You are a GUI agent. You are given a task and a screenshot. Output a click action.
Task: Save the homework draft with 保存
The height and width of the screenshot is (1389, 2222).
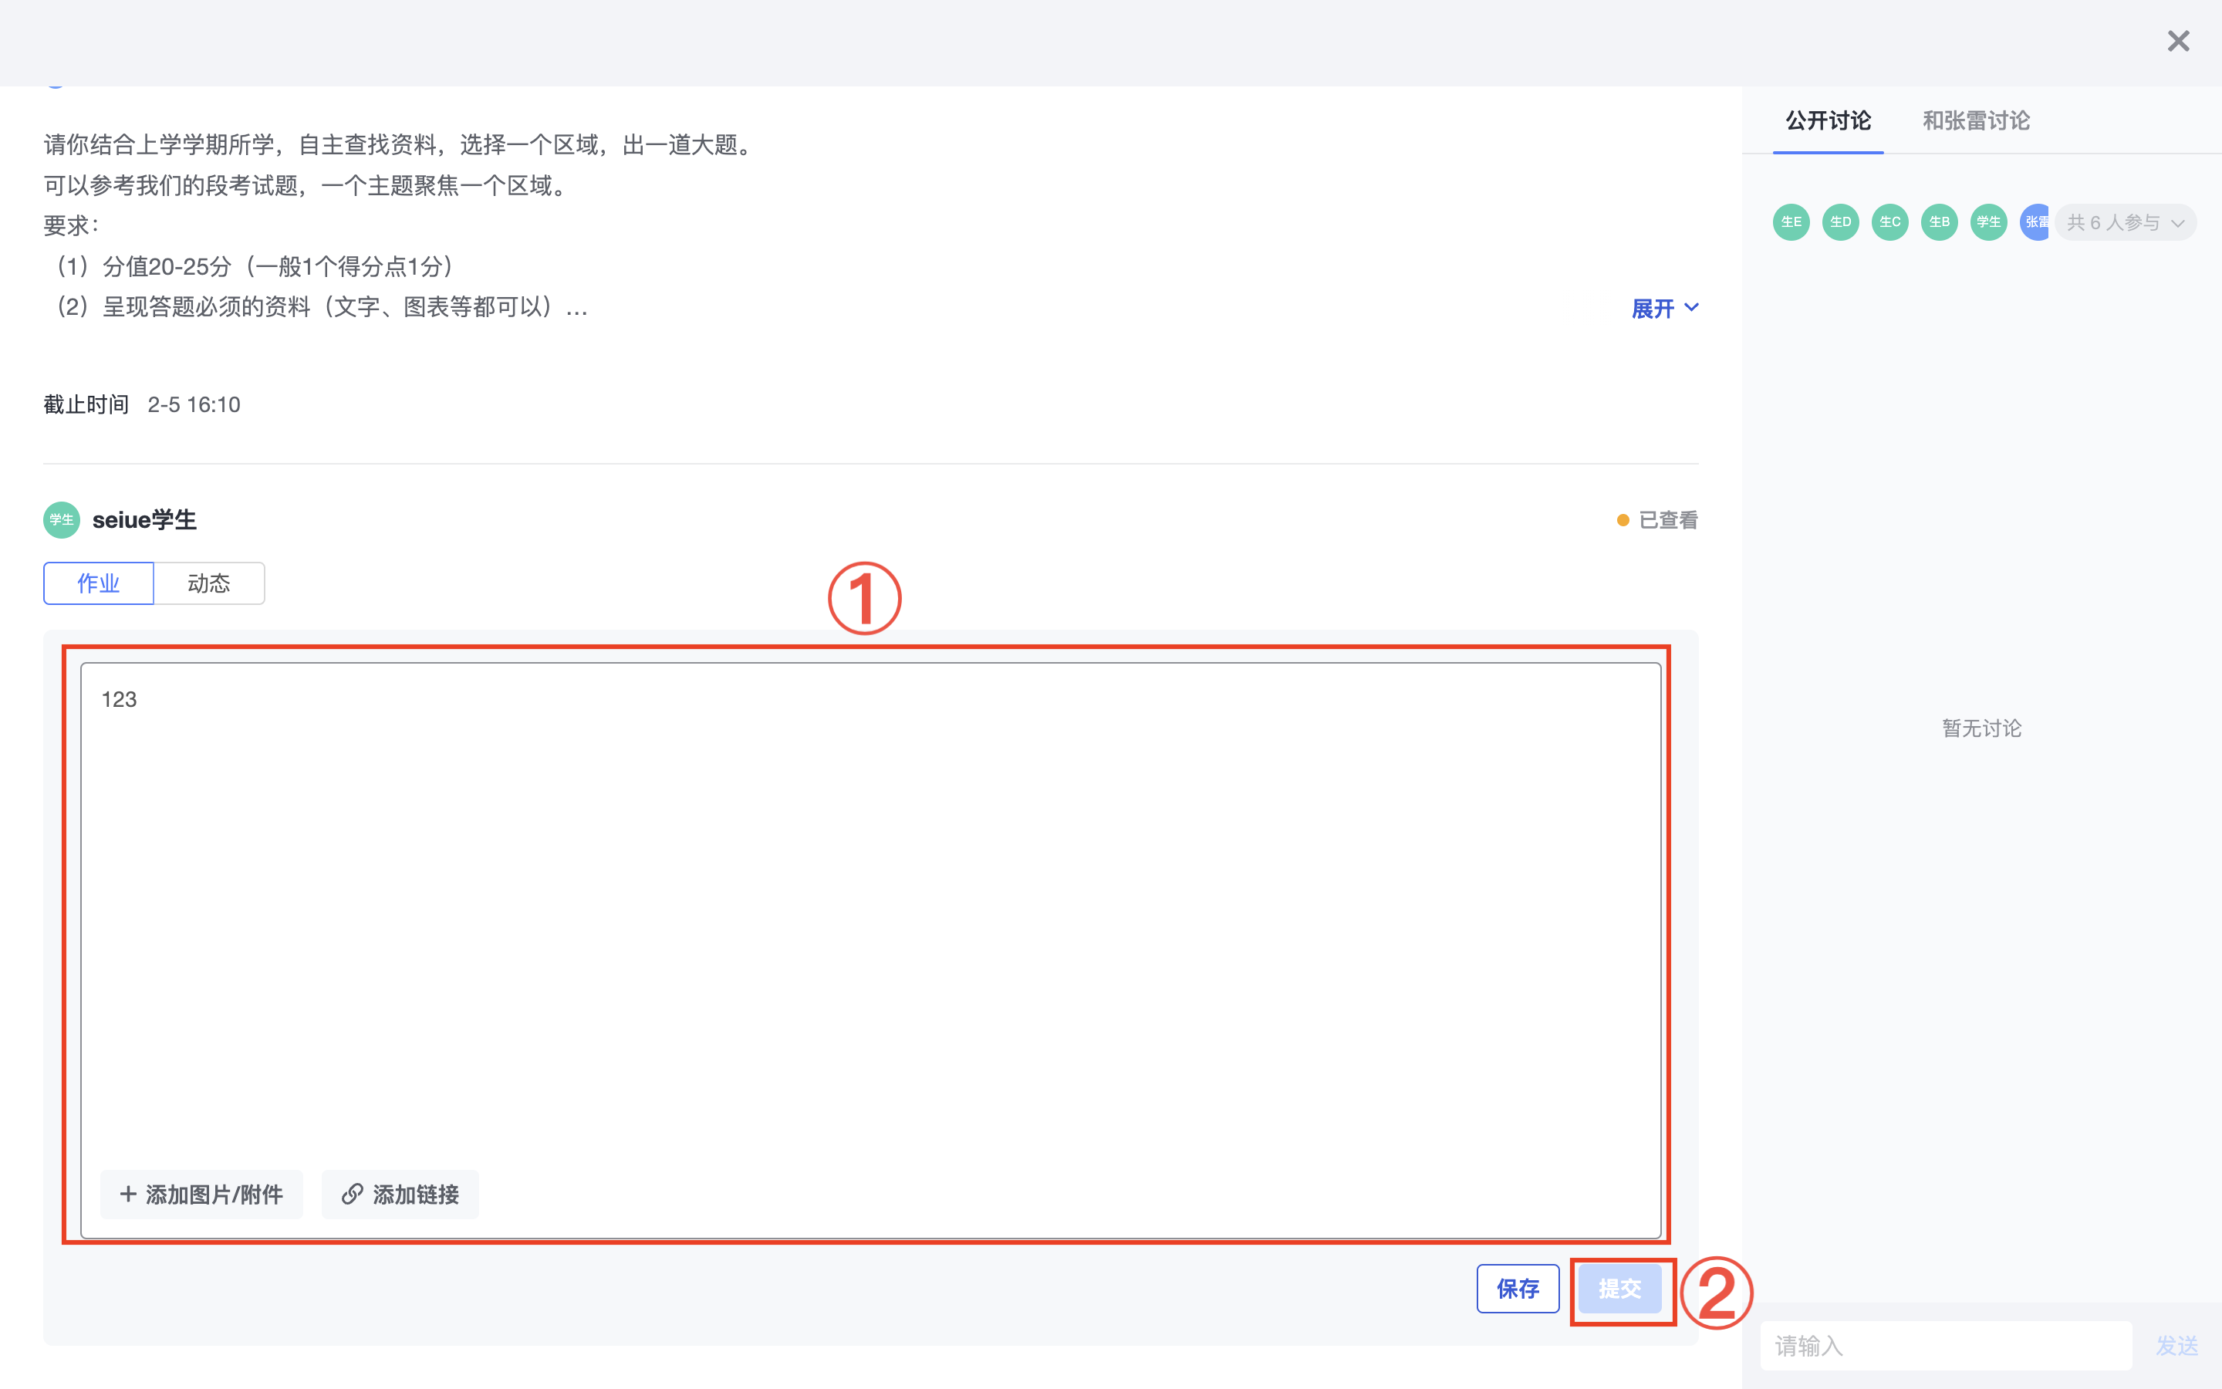tap(1517, 1288)
